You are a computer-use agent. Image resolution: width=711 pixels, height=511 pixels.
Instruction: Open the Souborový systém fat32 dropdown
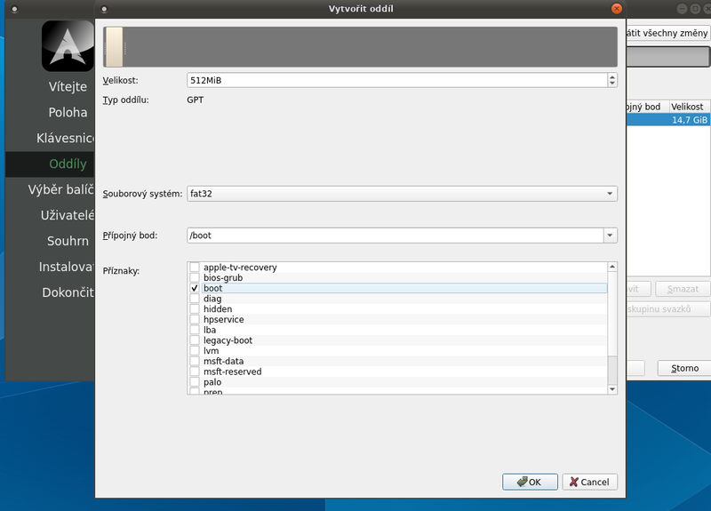pos(402,194)
